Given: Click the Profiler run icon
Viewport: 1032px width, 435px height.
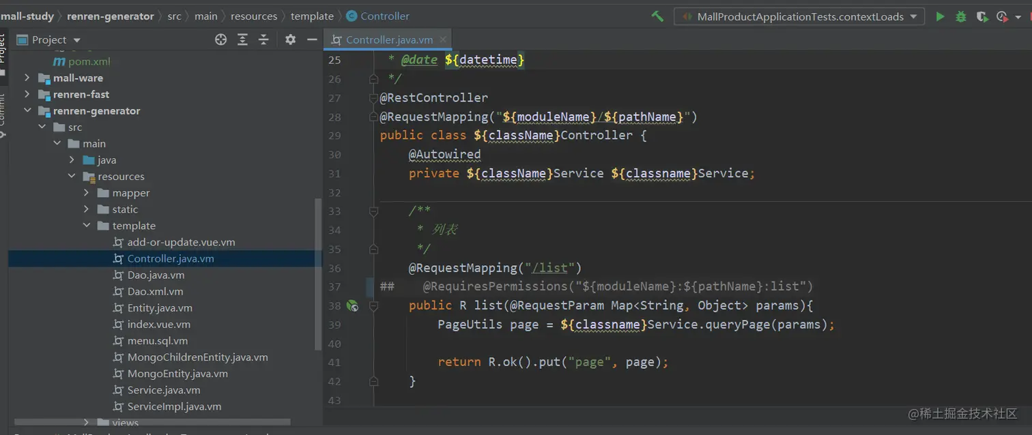Looking at the screenshot, I should pos(1001,16).
